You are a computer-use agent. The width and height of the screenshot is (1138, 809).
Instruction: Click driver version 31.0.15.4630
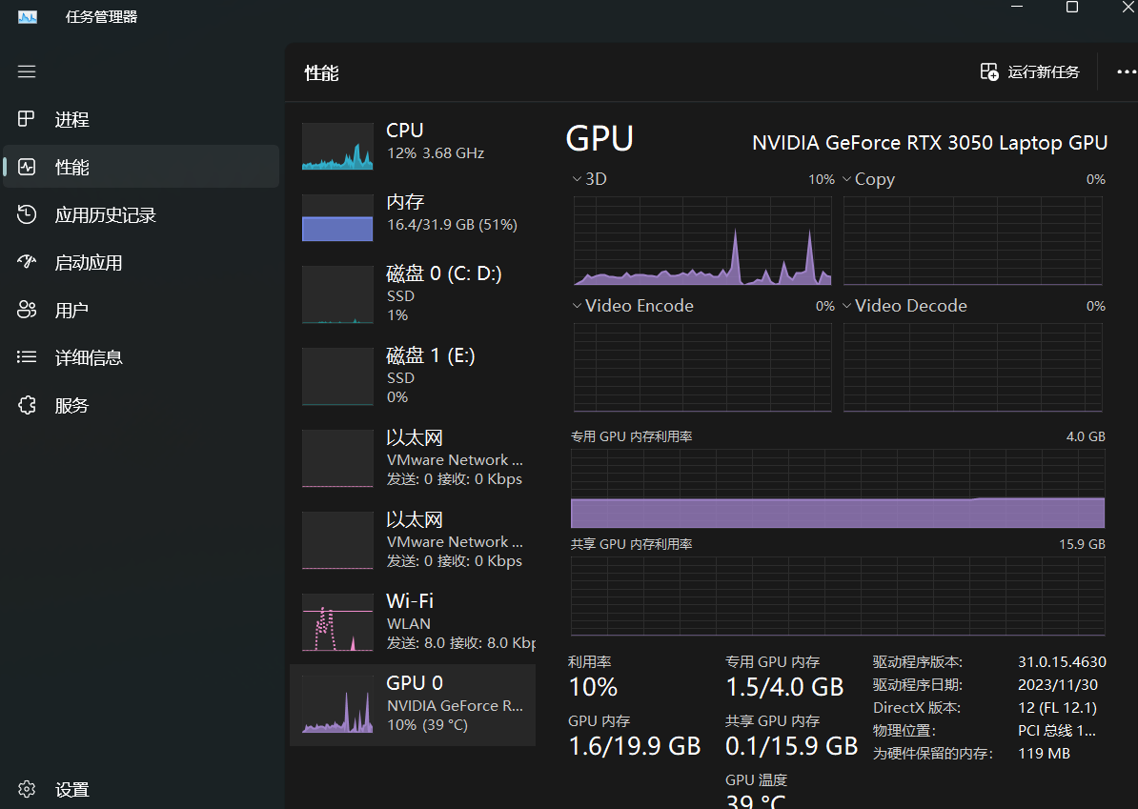[1062, 661]
